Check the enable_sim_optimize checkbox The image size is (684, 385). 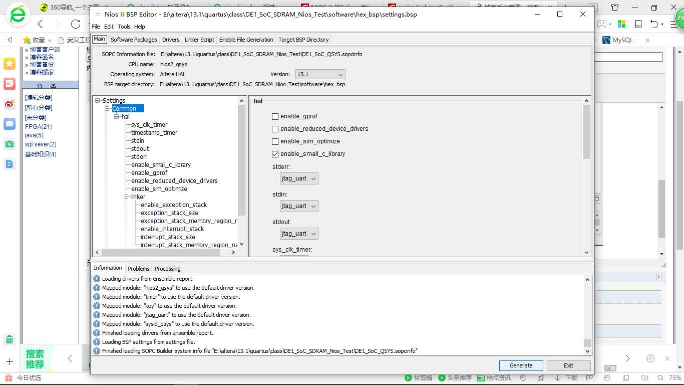275,141
